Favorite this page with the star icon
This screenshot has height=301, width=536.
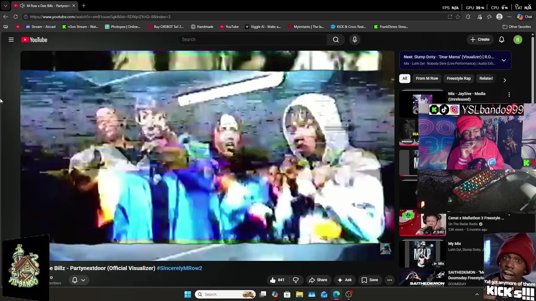click(458, 17)
